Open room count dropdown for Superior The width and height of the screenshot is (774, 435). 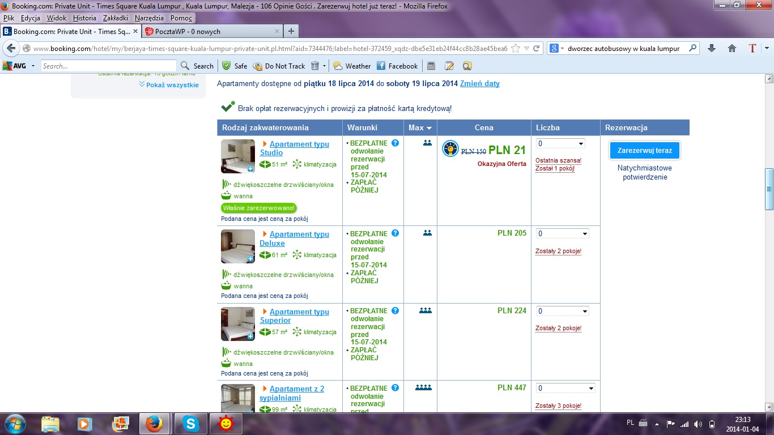coord(563,311)
